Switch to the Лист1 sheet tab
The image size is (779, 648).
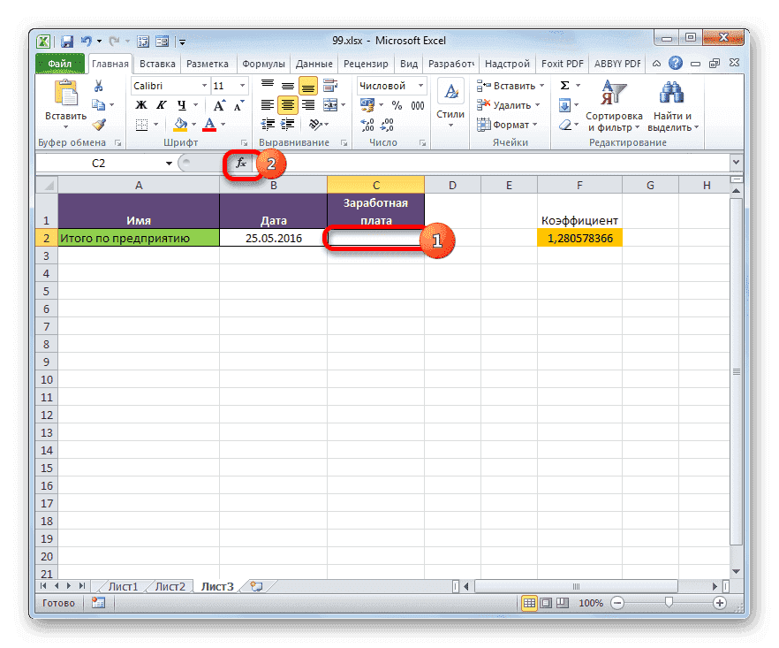pos(122,586)
